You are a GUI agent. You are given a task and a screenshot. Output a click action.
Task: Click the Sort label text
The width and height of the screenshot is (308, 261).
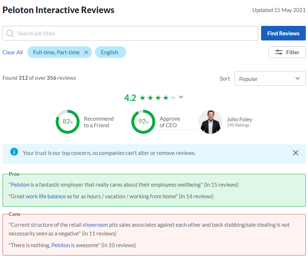[225, 79]
